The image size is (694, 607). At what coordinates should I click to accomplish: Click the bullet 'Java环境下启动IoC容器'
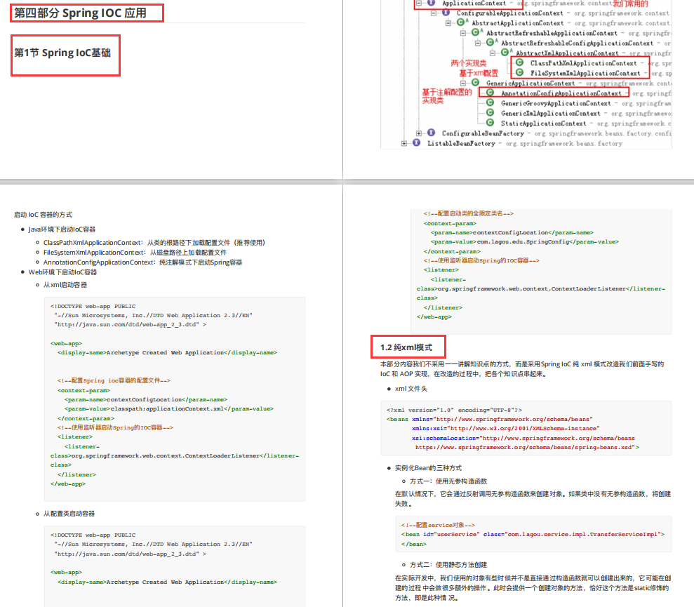pos(62,229)
